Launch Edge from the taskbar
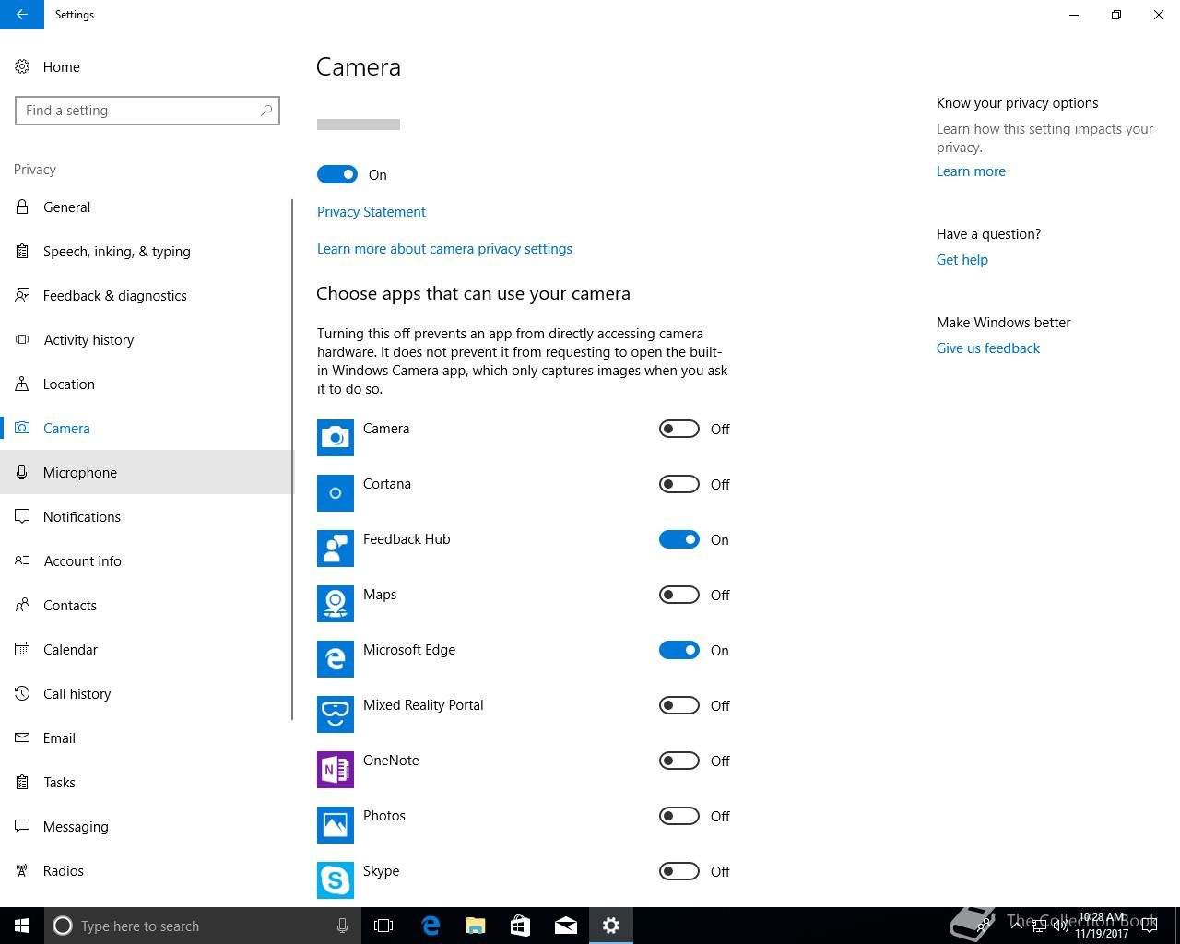Image resolution: width=1180 pixels, height=944 pixels. click(431, 926)
